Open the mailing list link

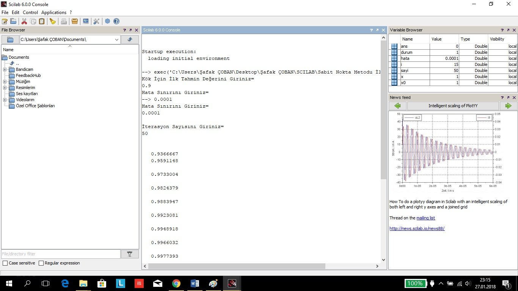[425, 218]
